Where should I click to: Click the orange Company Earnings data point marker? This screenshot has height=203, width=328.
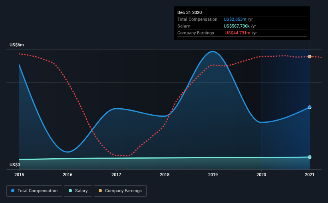tap(310, 57)
